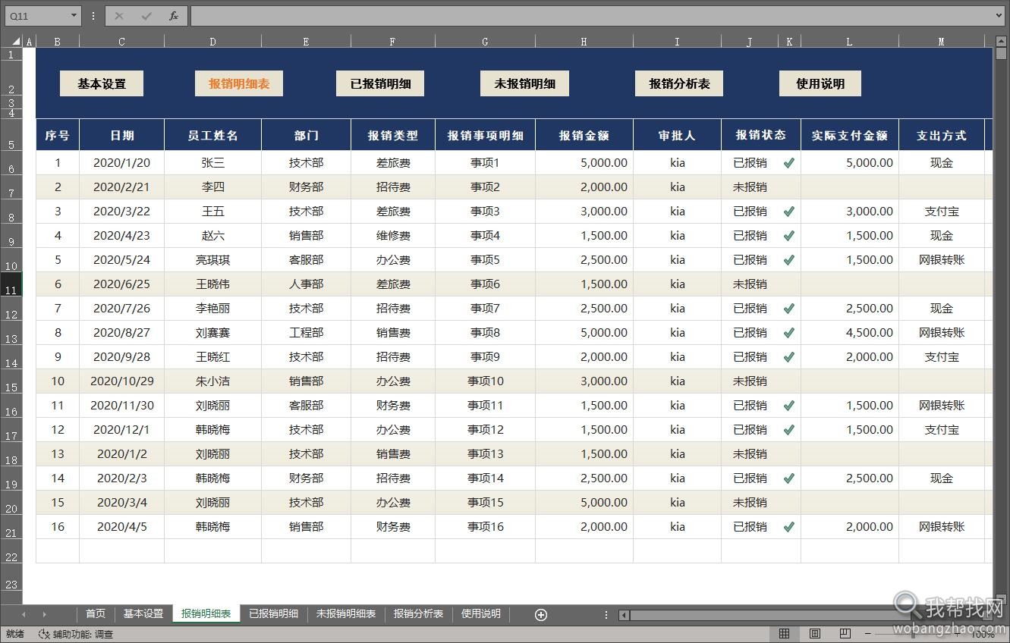
Task: Select the cell containing 亮琪琪
Action: point(212,259)
